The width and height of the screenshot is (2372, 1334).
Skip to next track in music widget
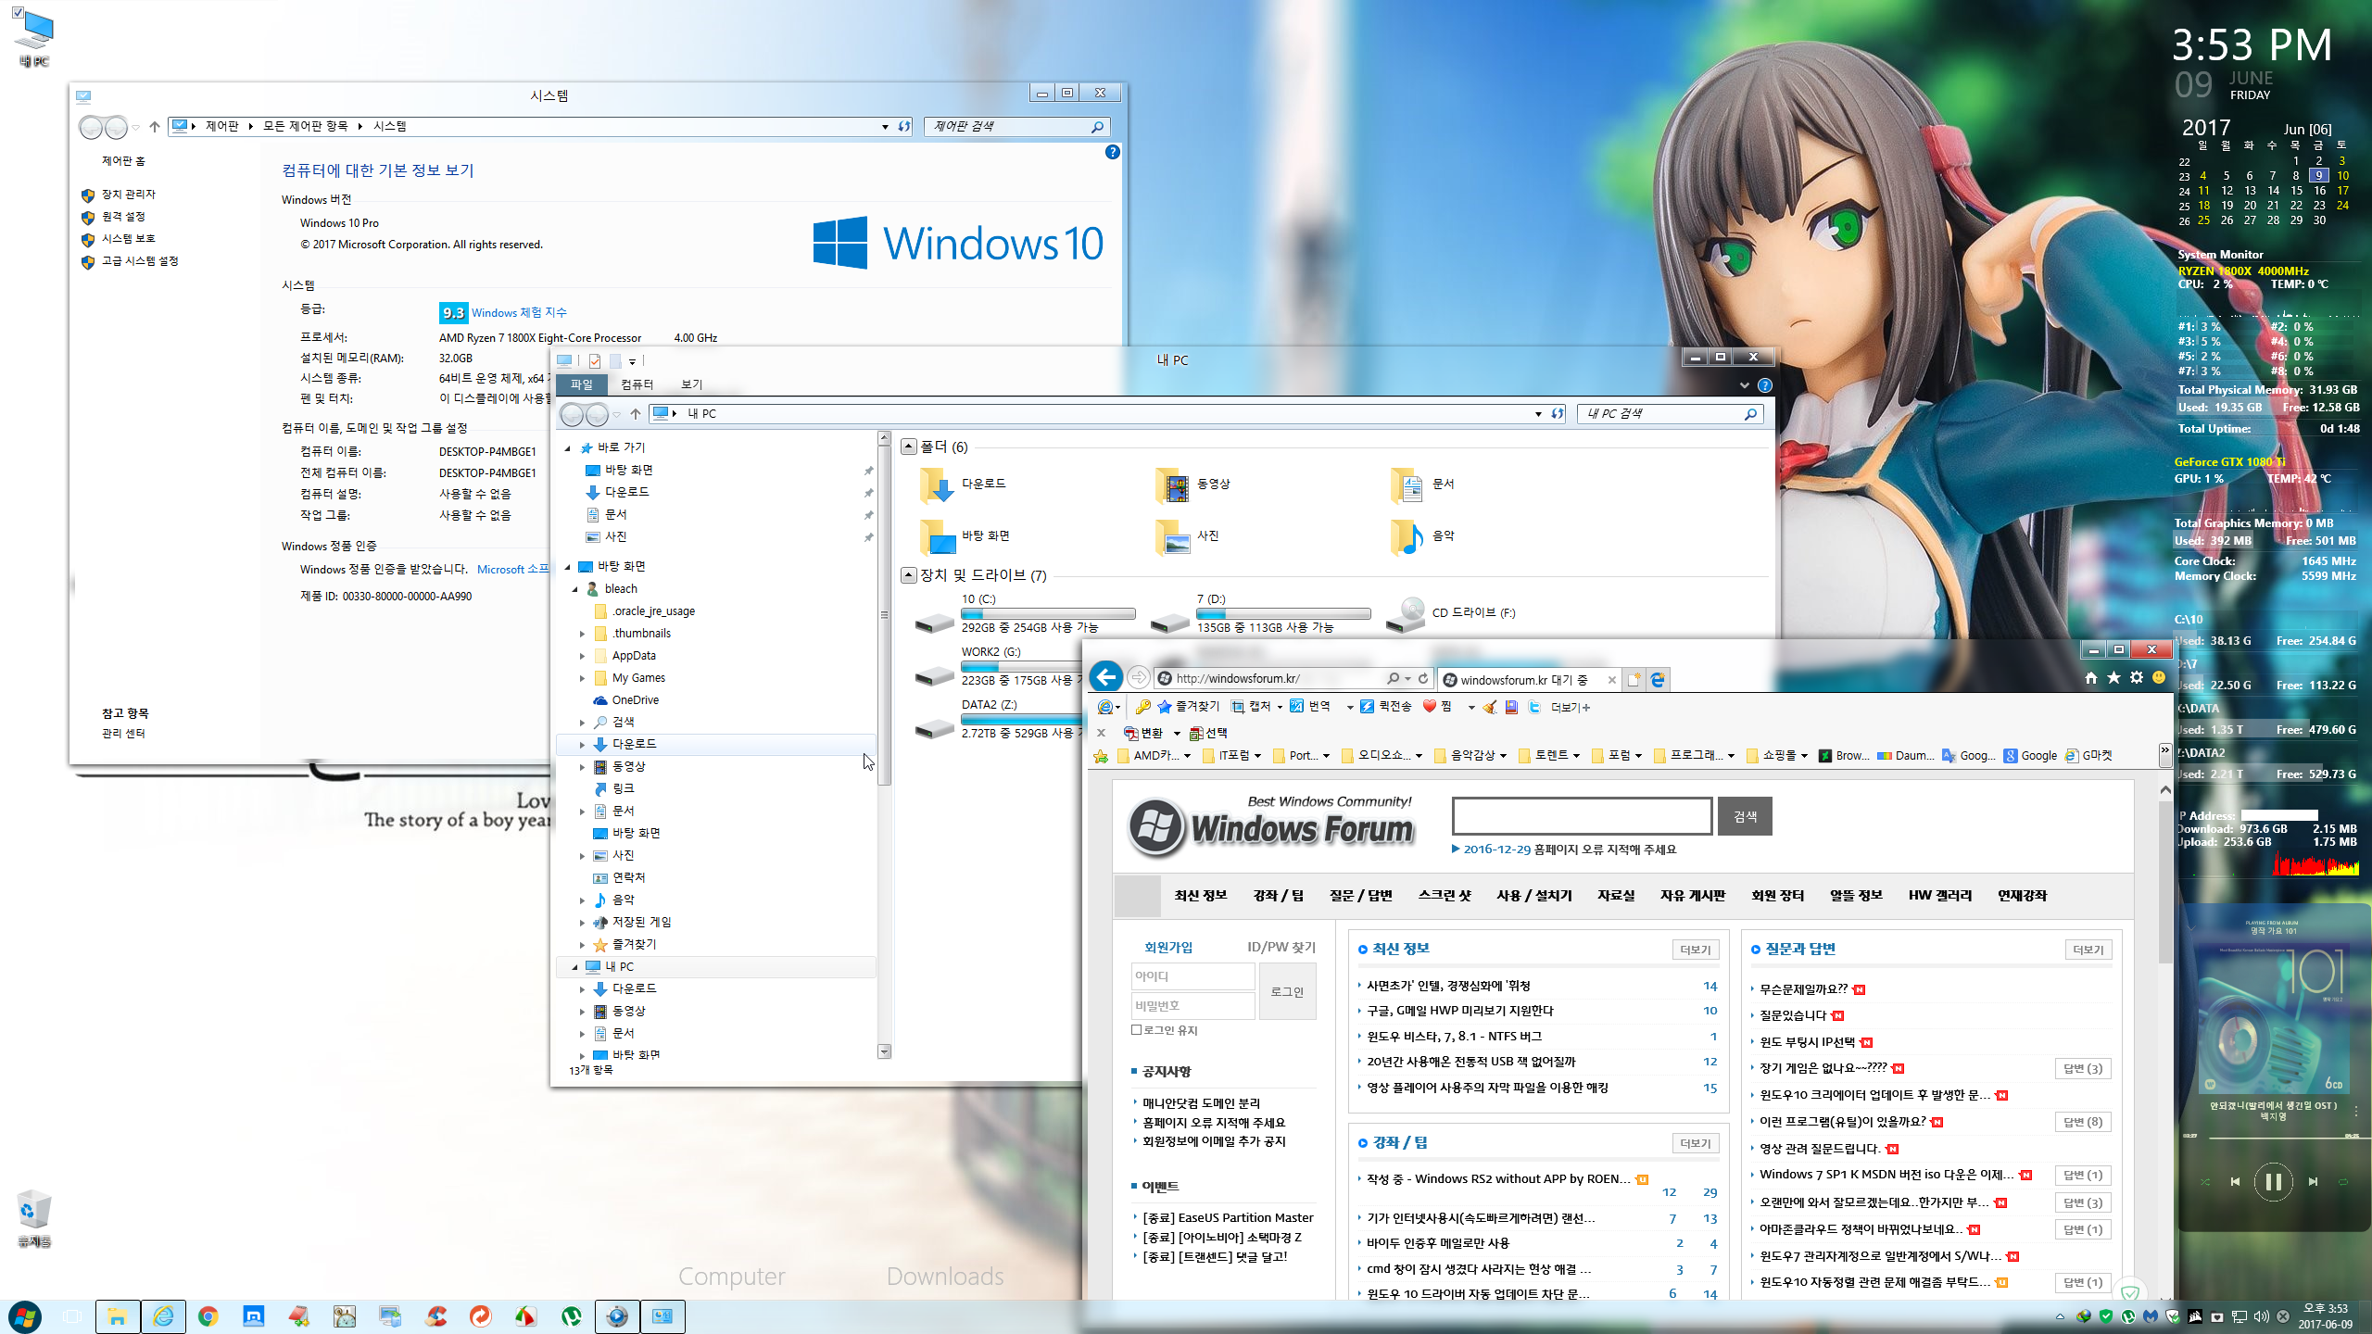pyautogui.click(x=2313, y=1182)
